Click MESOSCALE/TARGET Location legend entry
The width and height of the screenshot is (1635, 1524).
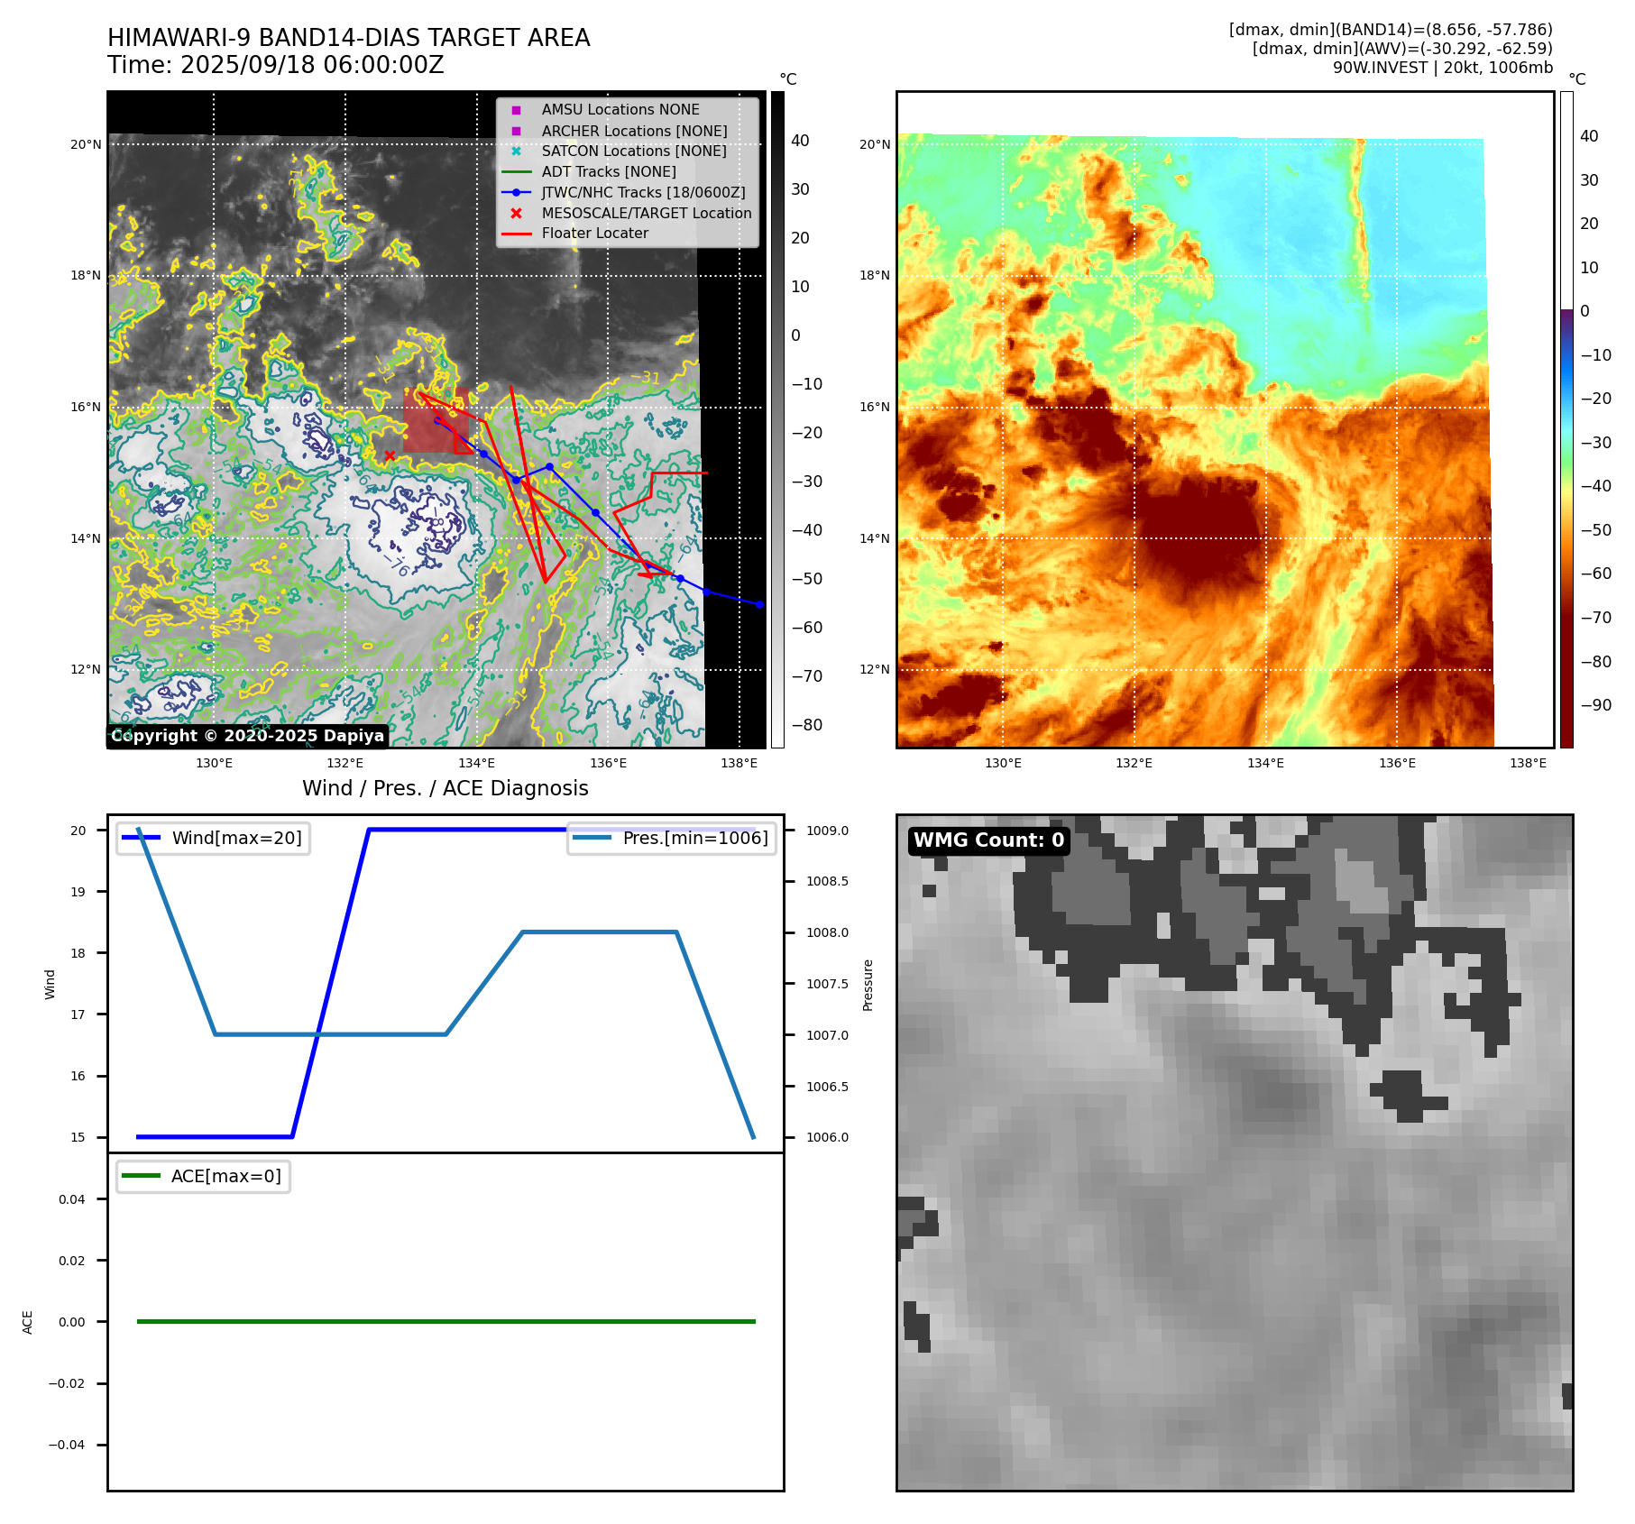tap(630, 213)
